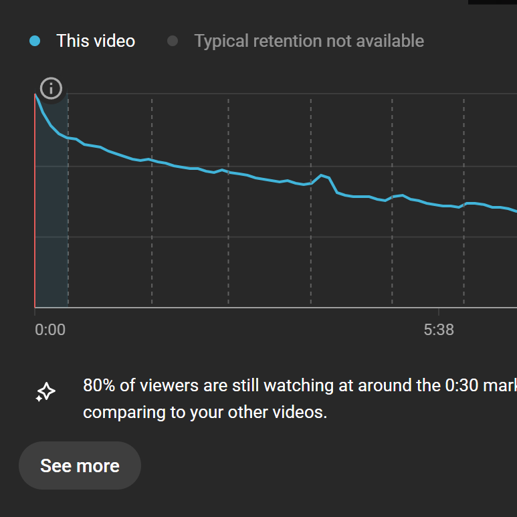This screenshot has height=517, width=517.
Task: Select the red playhead line at chart start
Action: click(x=35, y=201)
